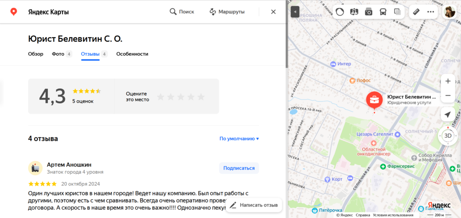Expand the "По умолчанию" sort dropdown
Viewport: 461px width, 218px height.
tap(239, 138)
